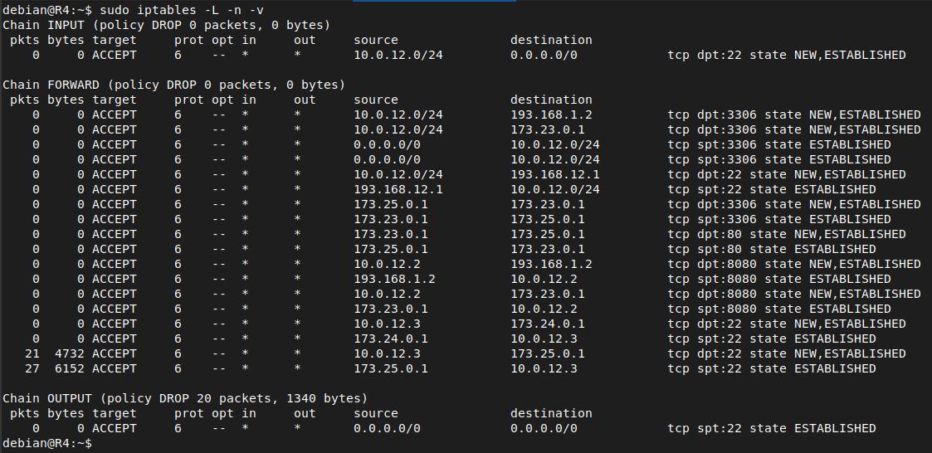
Task: Click destination 0.0.0.0/0 in the OUTPUT chain rule
Action: click(544, 428)
